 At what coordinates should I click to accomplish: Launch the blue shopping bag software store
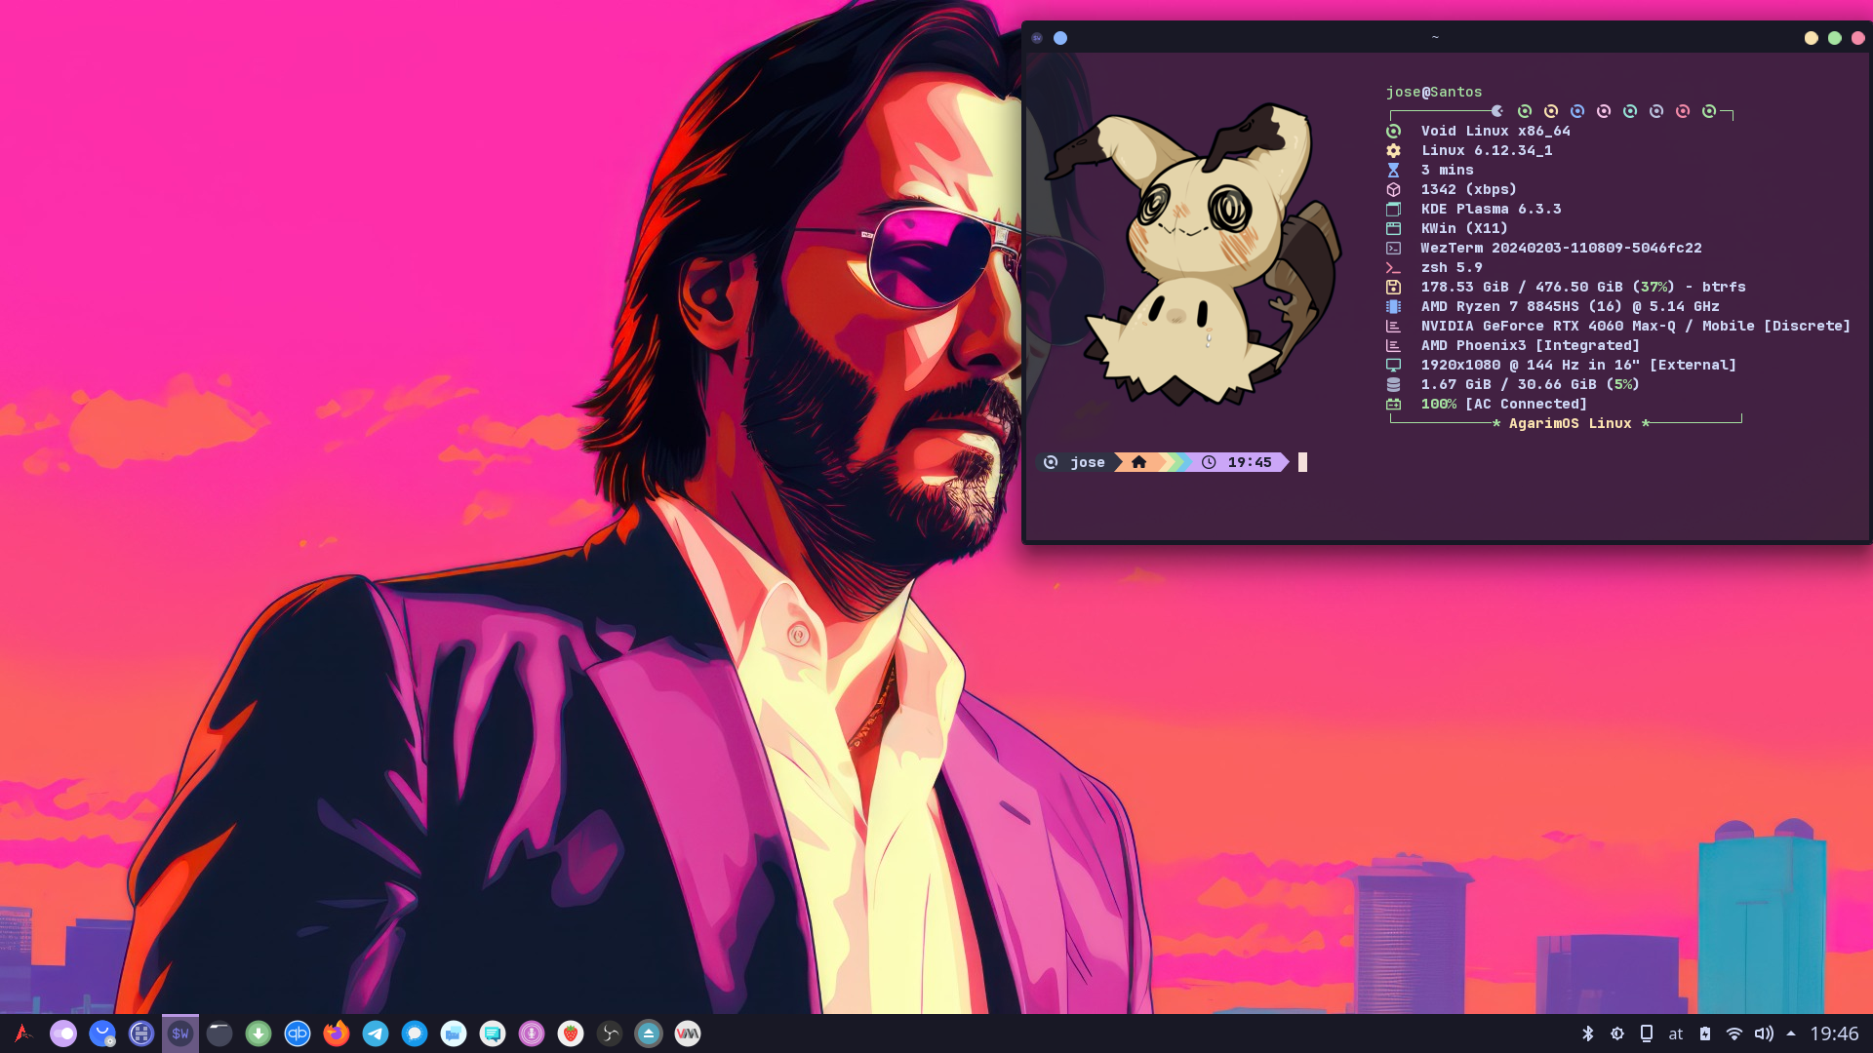click(102, 1033)
